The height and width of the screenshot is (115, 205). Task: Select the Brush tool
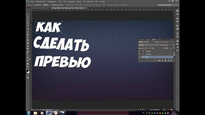tap(28, 32)
